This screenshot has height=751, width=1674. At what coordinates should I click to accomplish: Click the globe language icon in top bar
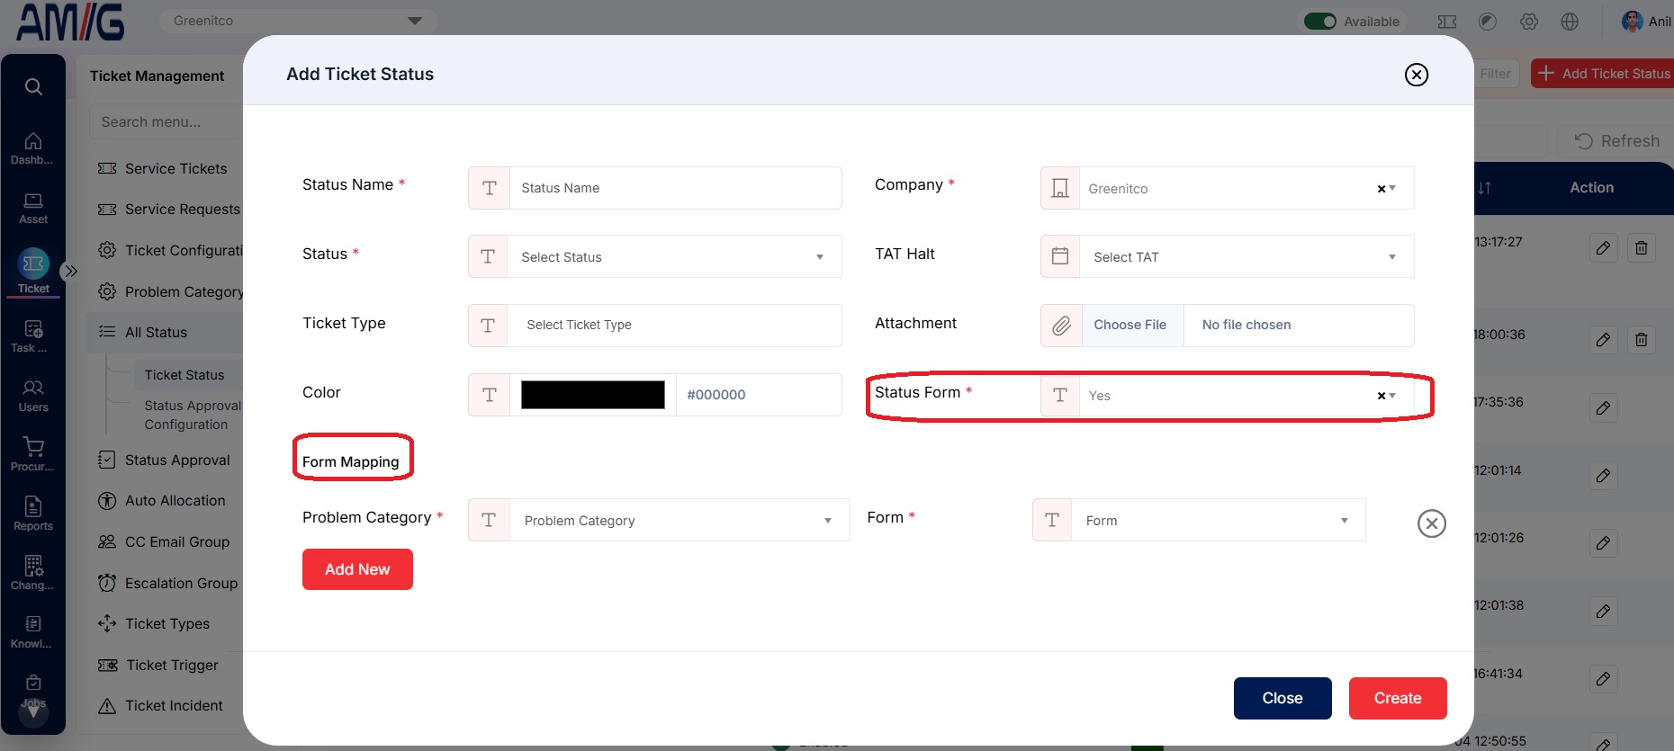[x=1570, y=22]
